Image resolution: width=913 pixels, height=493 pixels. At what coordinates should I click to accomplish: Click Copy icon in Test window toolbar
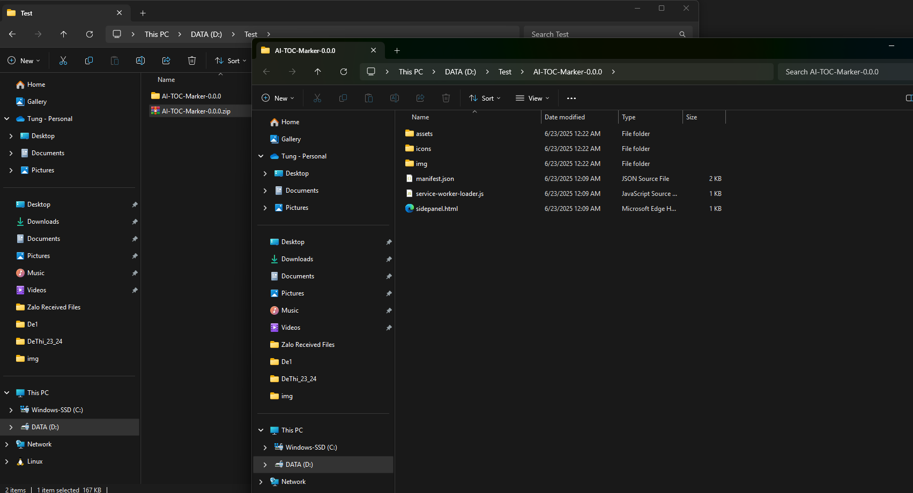click(x=89, y=61)
